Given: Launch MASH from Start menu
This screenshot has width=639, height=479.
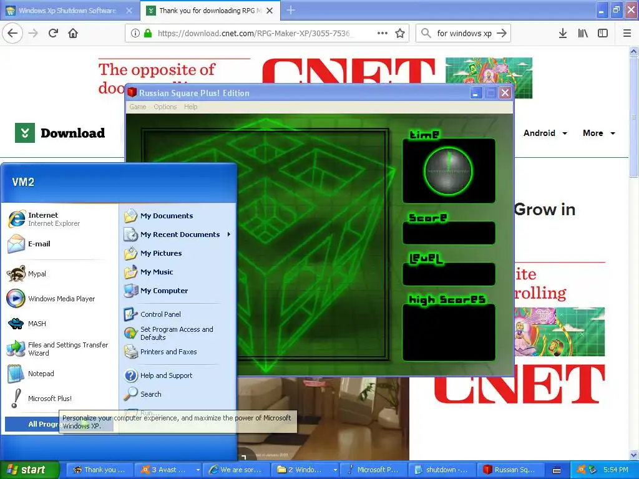Looking at the screenshot, I should click(60, 324).
